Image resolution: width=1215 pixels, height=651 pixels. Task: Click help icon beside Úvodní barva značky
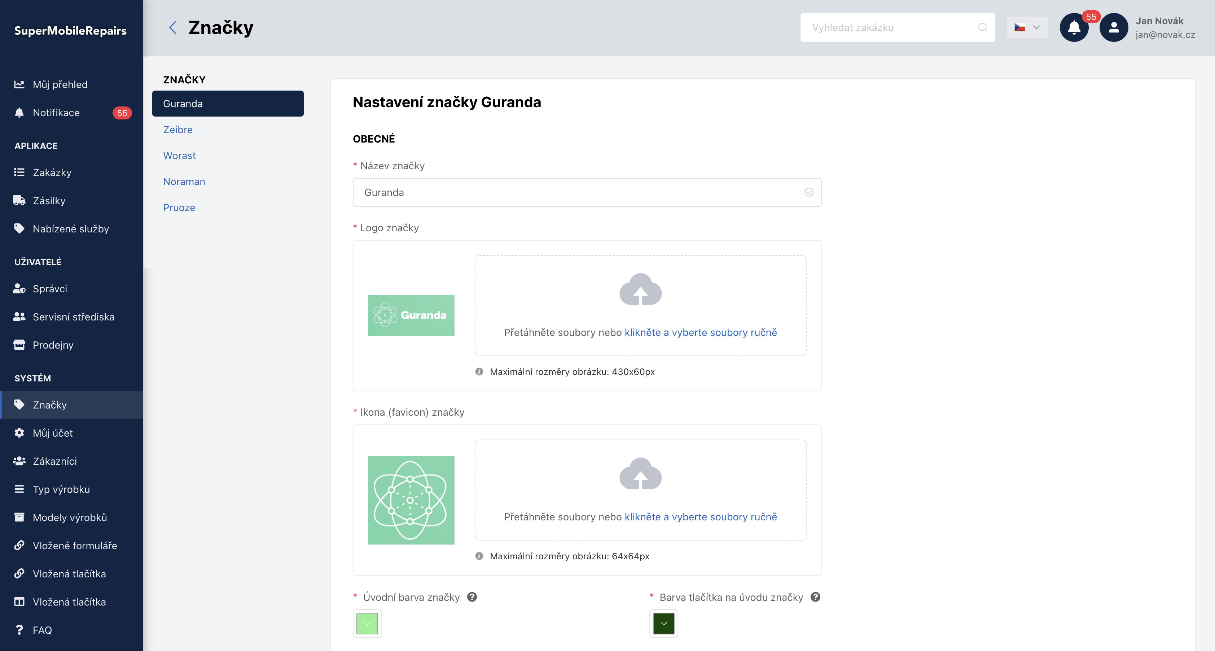[471, 597]
